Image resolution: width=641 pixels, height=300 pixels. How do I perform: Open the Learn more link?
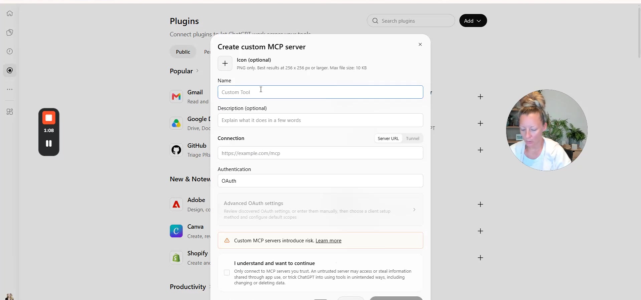[x=329, y=241]
